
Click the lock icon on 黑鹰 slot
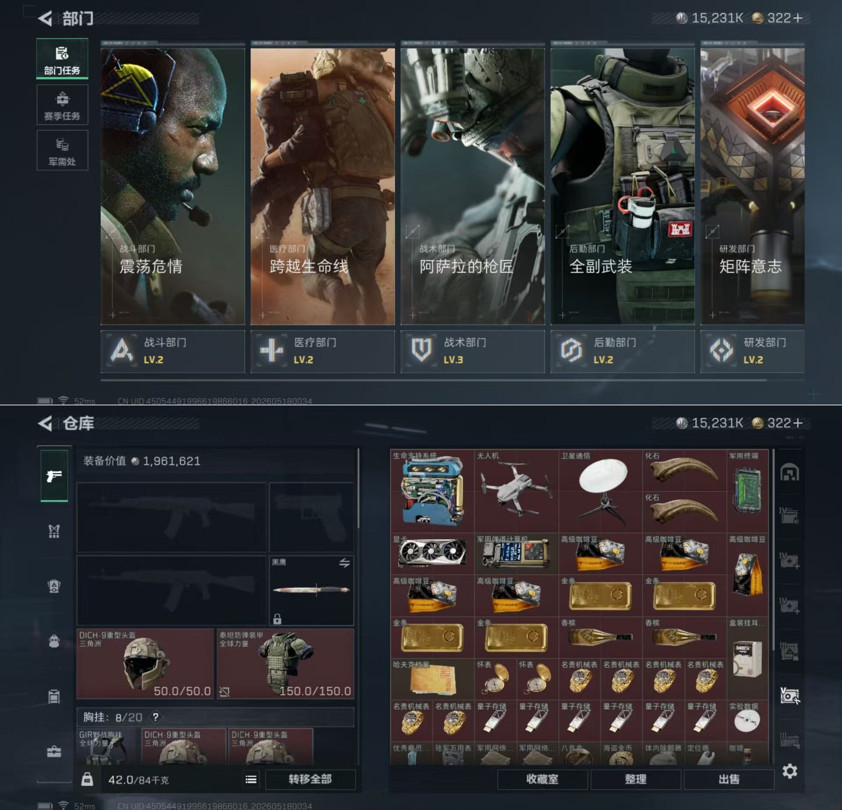[x=277, y=619]
